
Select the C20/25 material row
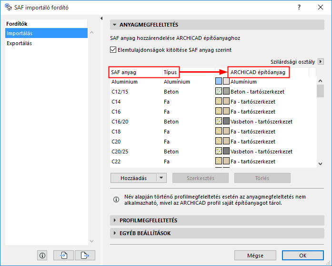pyautogui.click(x=213, y=151)
